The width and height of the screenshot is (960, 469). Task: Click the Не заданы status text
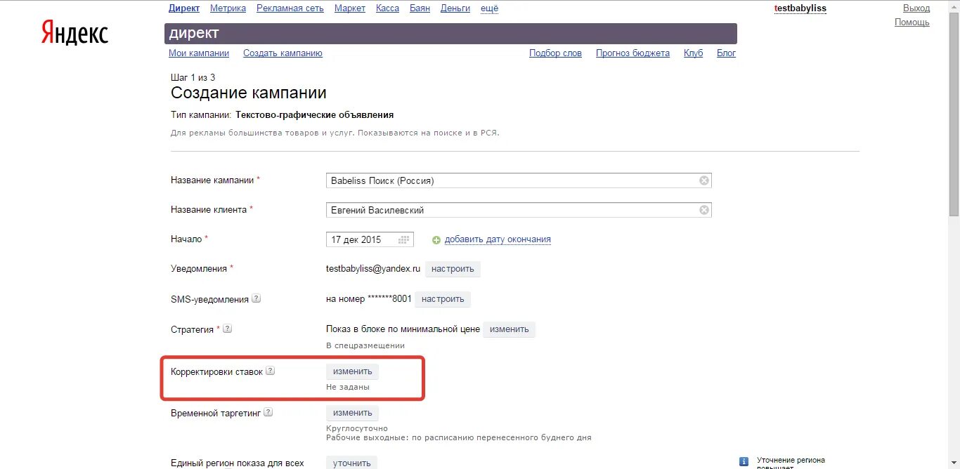[348, 387]
